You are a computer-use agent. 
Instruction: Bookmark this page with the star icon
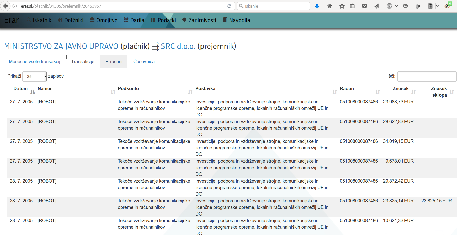(342, 6)
